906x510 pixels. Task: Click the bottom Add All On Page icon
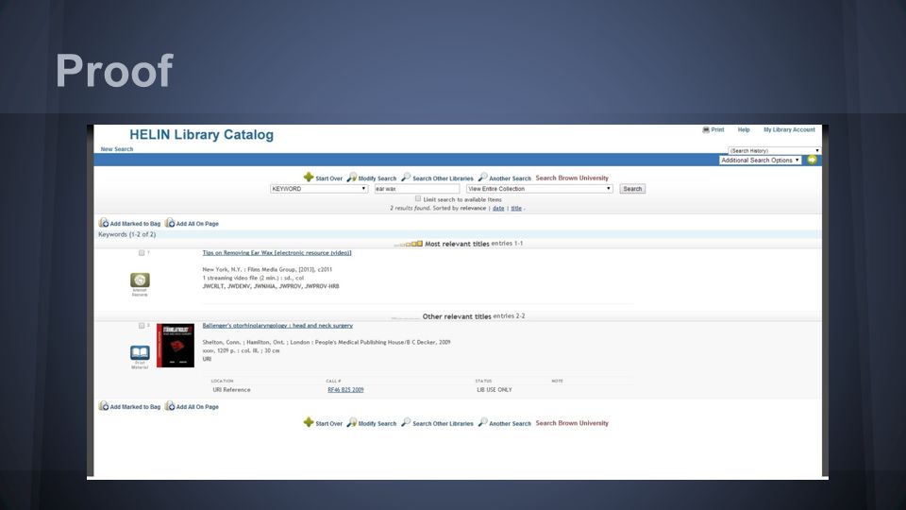[x=170, y=406]
